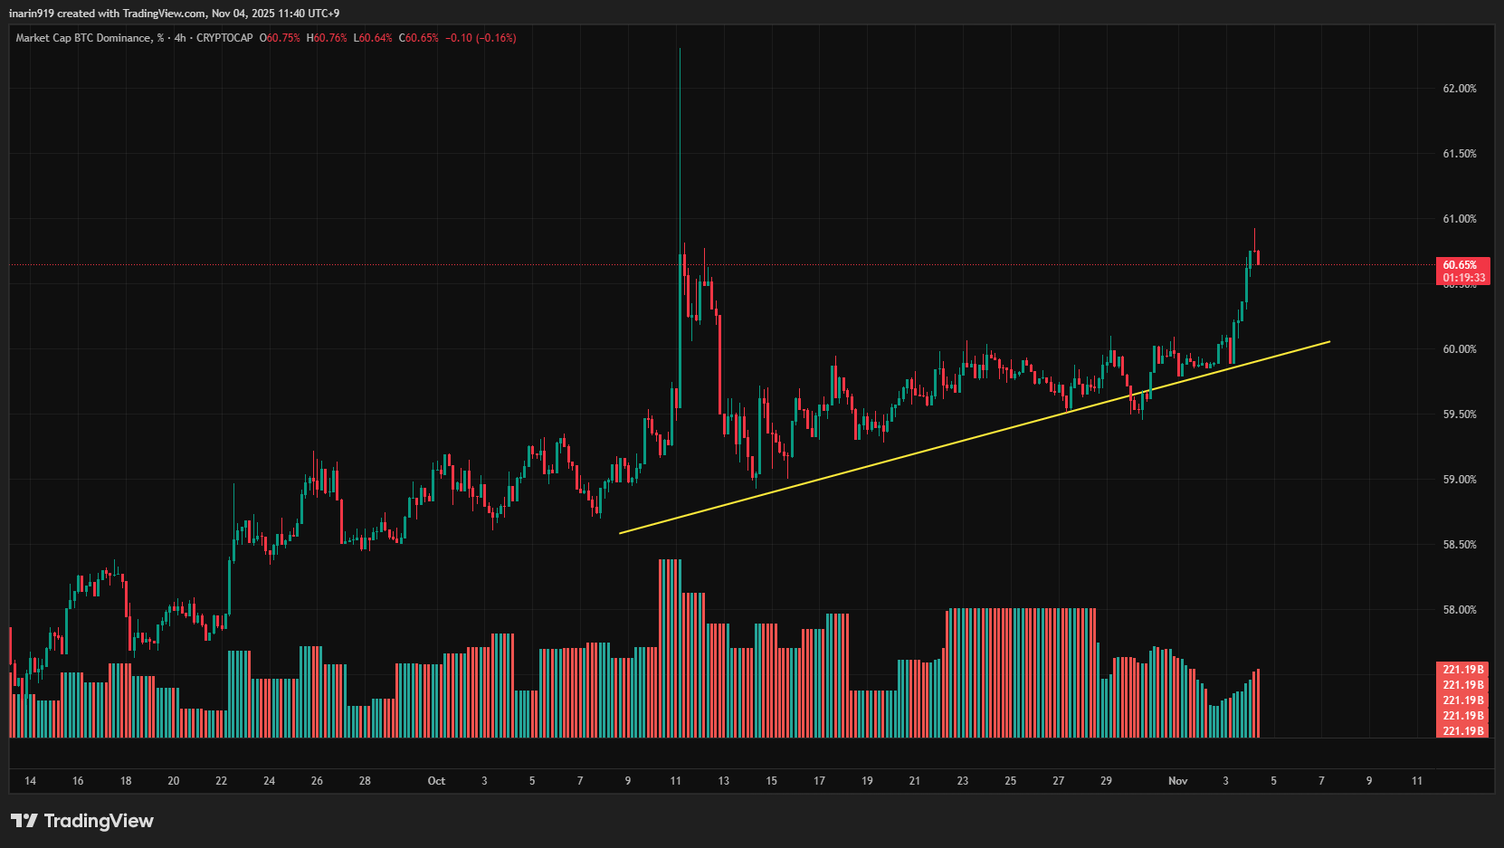Image resolution: width=1504 pixels, height=848 pixels.
Task: Click the Oct marker on time axis
Action: click(436, 781)
